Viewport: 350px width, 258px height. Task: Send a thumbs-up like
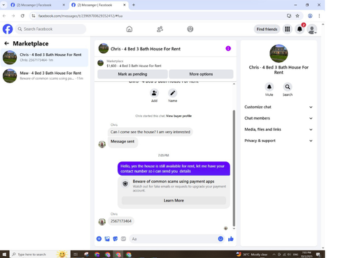pyautogui.click(x=231, y=238)
